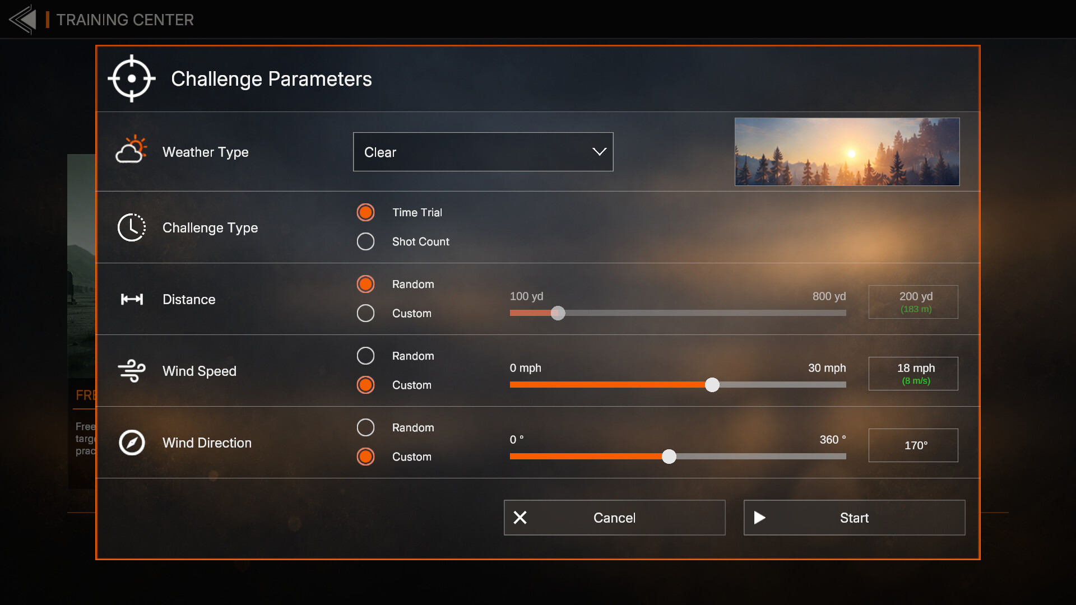Set Distance to Random

point(365,284)
